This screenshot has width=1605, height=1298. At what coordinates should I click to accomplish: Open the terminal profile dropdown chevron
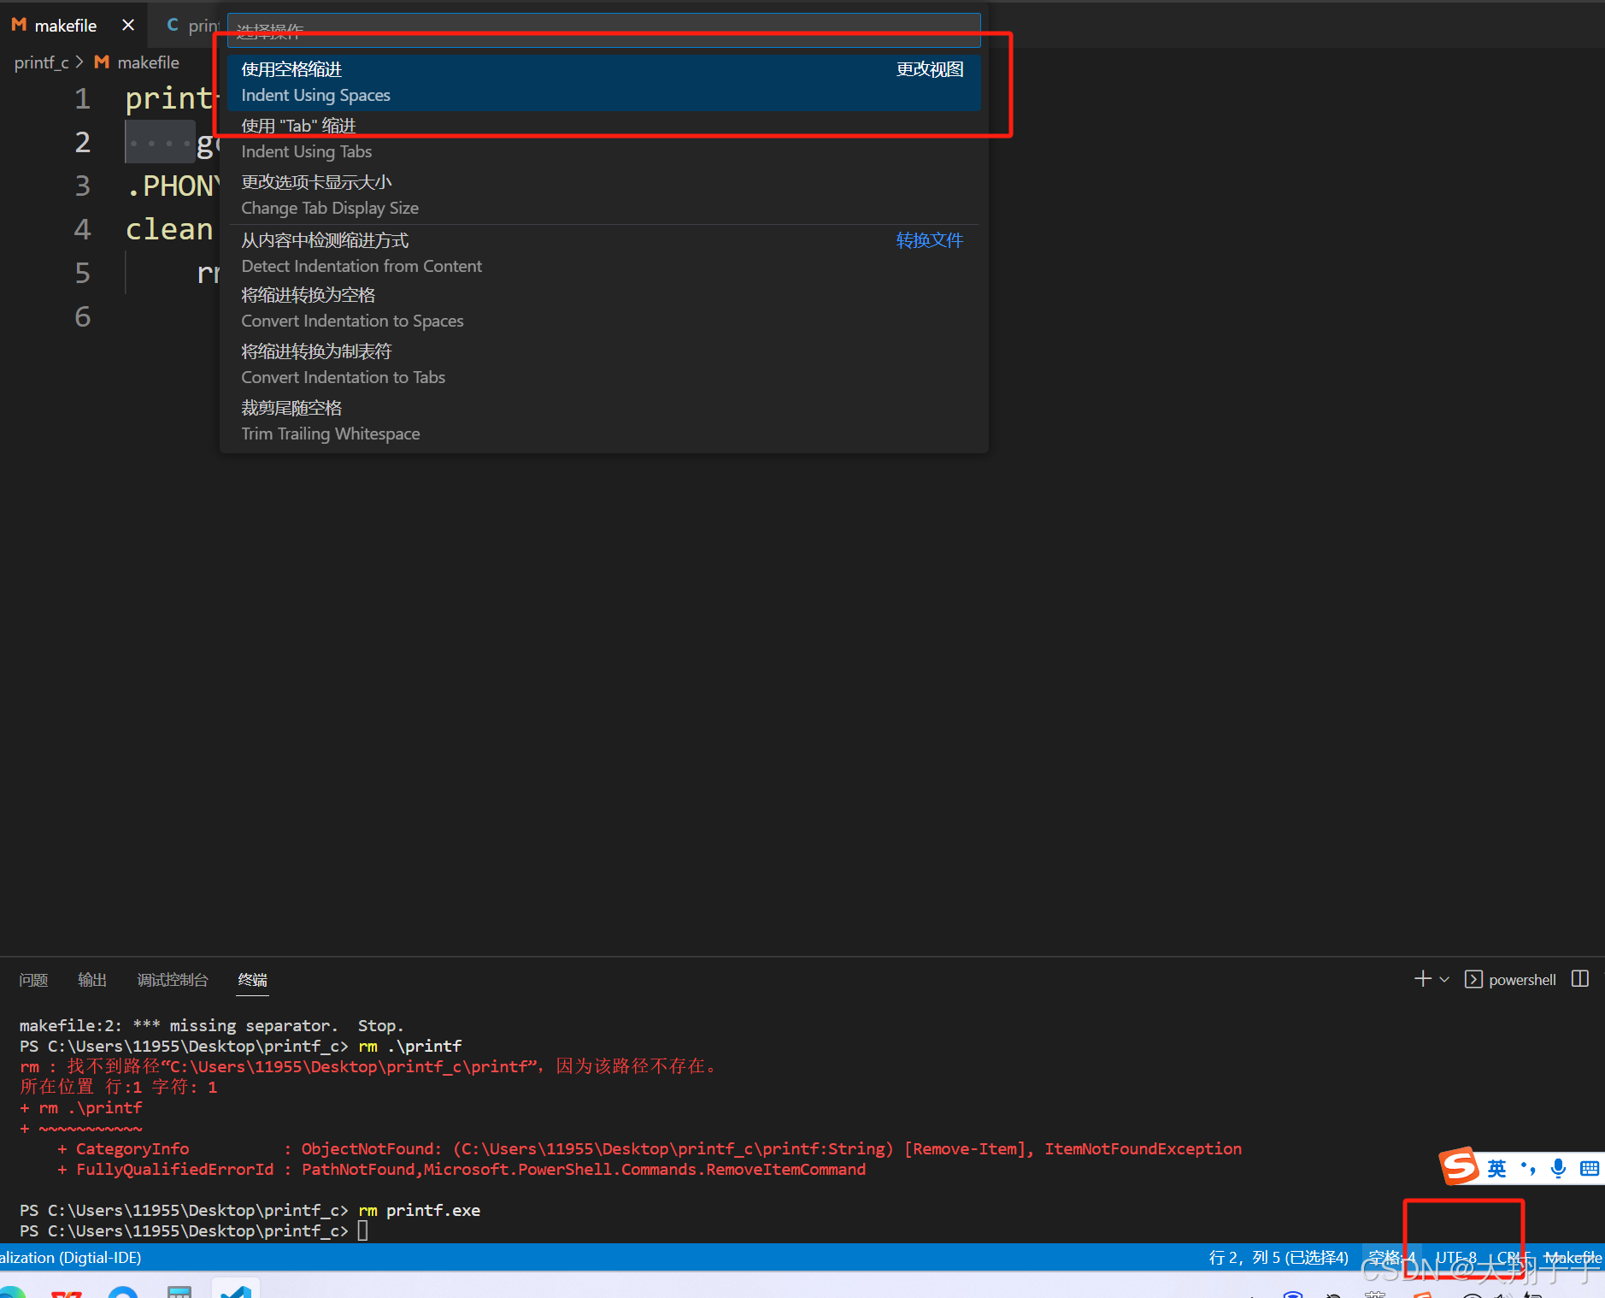[1443, 979]
